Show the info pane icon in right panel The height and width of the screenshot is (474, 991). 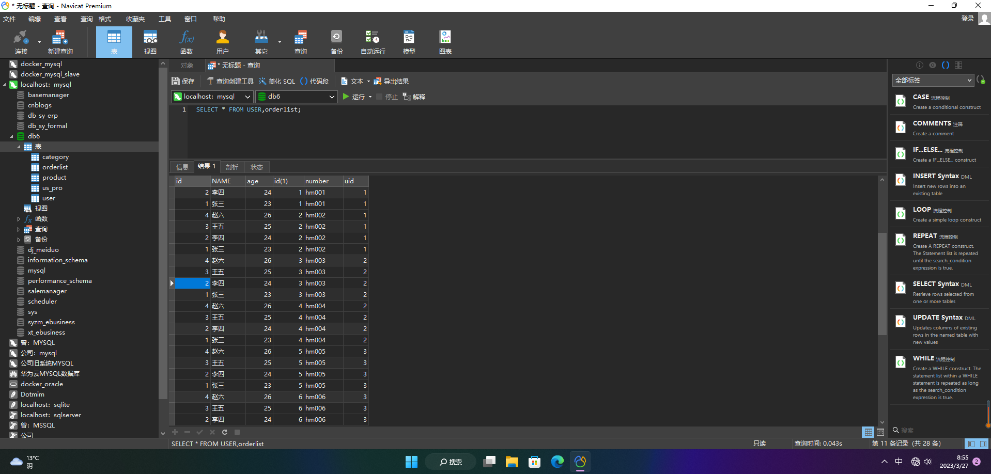(x=920, y=65)
